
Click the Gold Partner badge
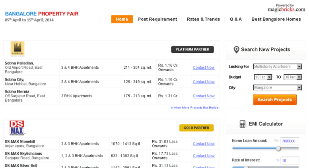coord(196,128)
